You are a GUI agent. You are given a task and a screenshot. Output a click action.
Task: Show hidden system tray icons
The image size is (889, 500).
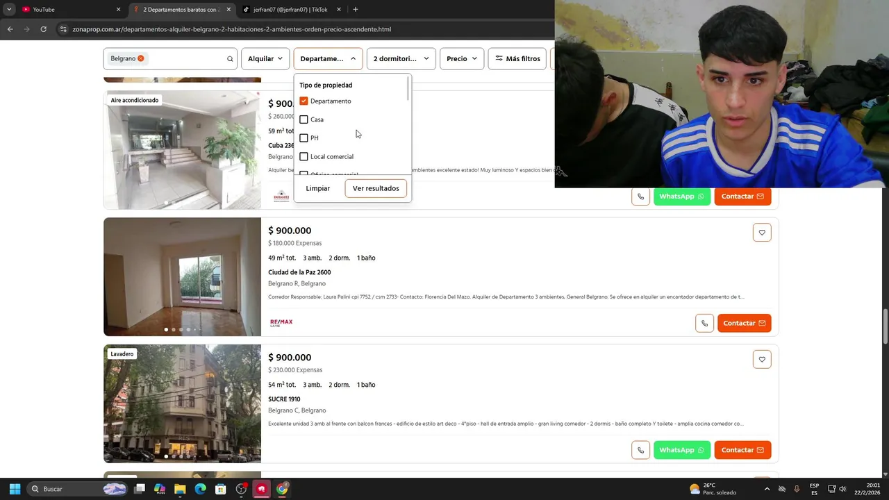767,489
